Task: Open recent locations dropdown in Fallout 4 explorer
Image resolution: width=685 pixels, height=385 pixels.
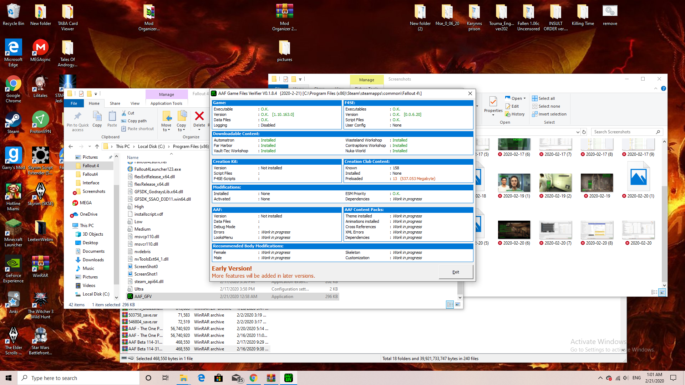Action: pyautogui.click(x=90, y=147)
